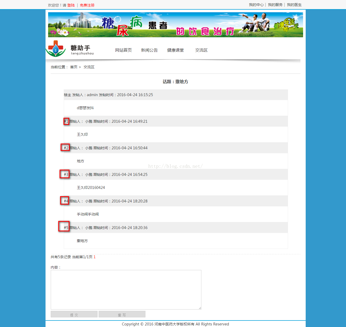Image resolution: width=346 pixels, height=327 pixels.
Task: Click the 首页 breadcrumb link
Action: (74, 67)
